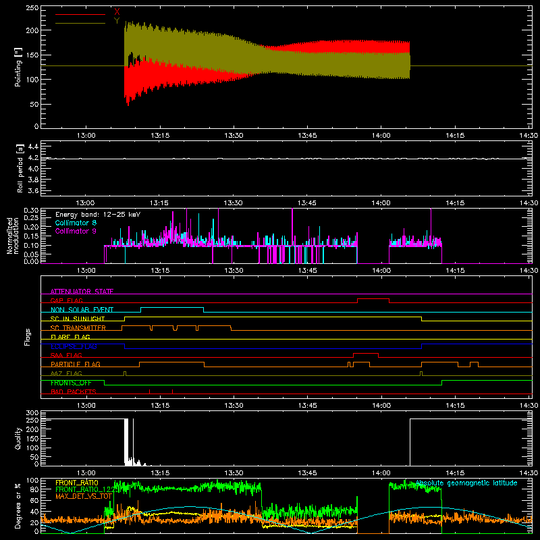
Task: Click the 13:30 tick below Roll period panel
Action: [x=233, y=203]
